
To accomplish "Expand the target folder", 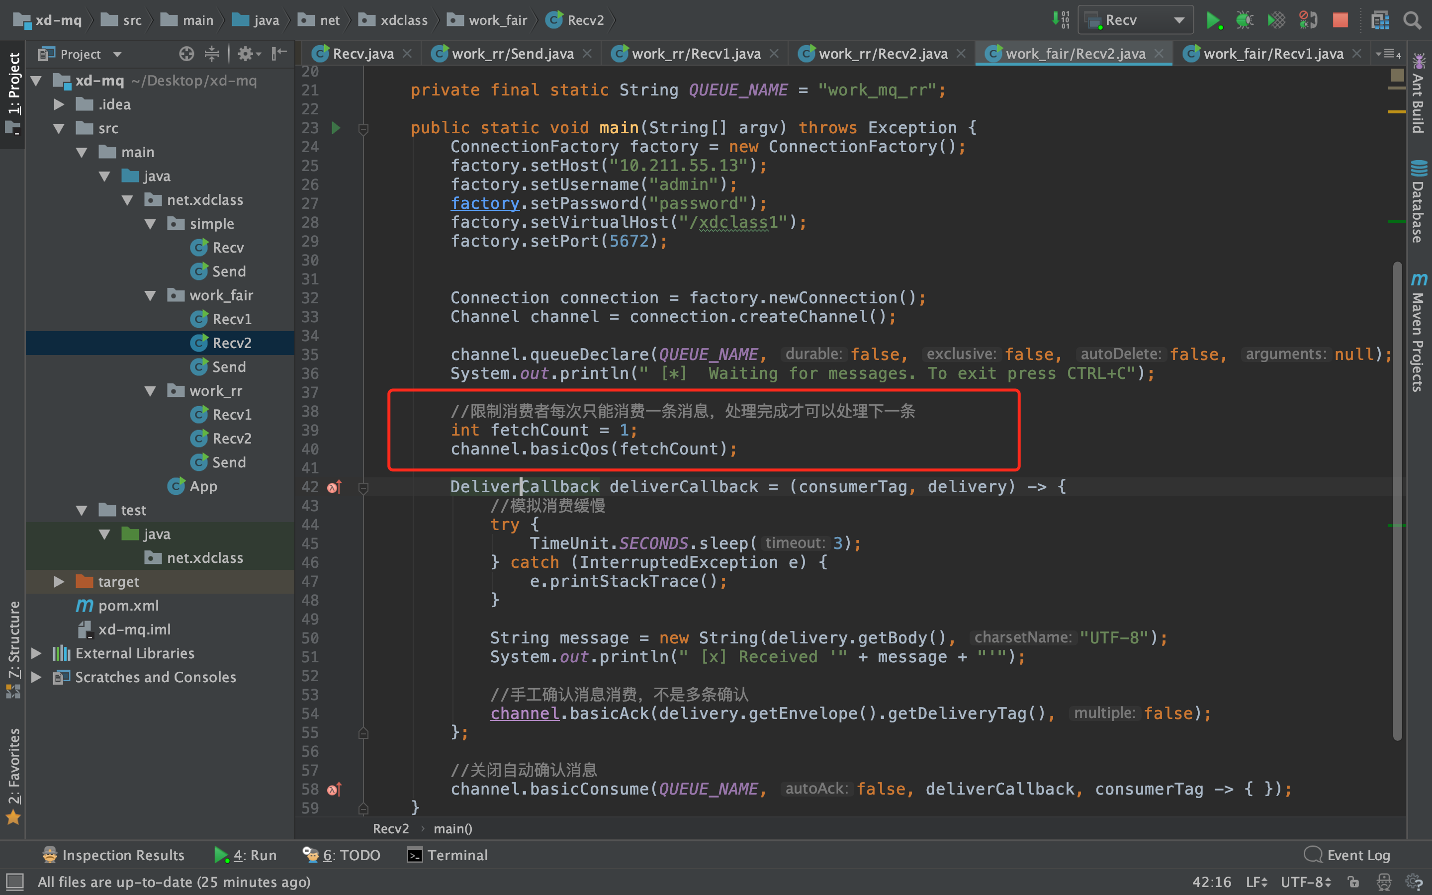I will point(59,582).
